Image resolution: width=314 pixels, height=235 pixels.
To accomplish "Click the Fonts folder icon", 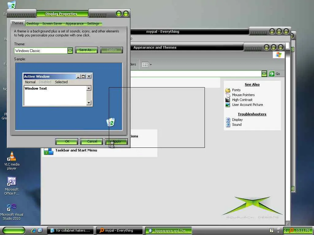I will tap(228, 90).
